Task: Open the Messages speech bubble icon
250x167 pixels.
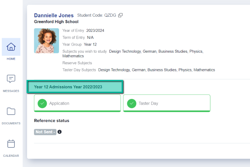Action: tap(11, 79)
